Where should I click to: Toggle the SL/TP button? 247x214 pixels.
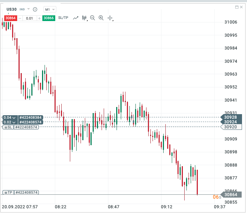63,17
